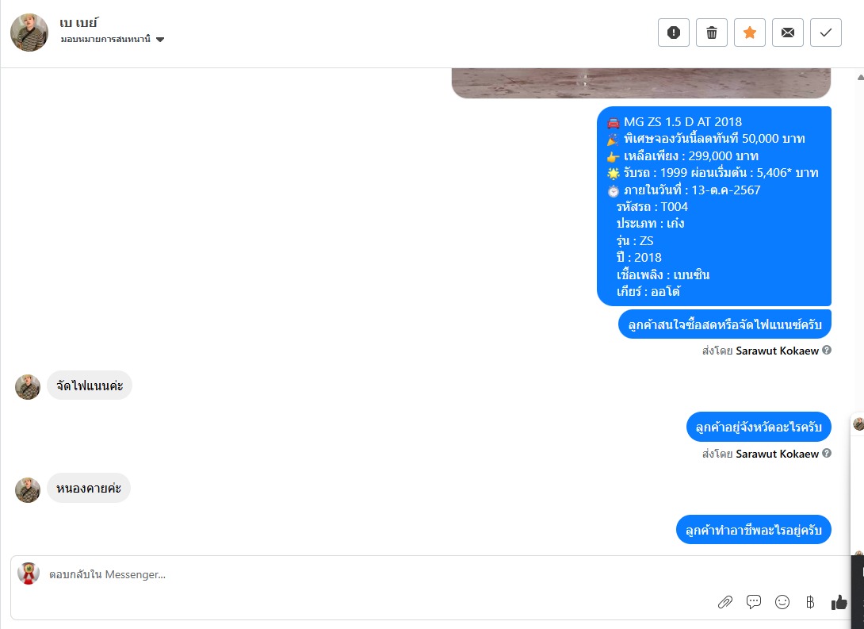Viewport: 864px width, 629px height.
Task: Open help icon beside first Sarawut Kokaew
Action: tap(827, 350)
